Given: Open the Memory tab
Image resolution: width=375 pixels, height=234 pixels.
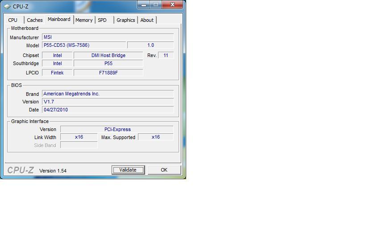Looking at the screenshot, I should 84,20.
